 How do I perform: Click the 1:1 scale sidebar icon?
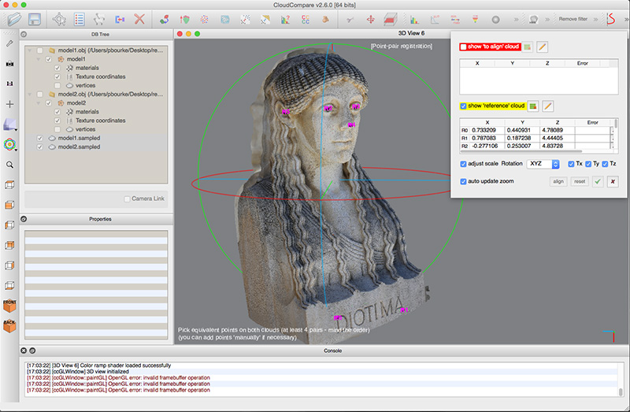point(9,84)
